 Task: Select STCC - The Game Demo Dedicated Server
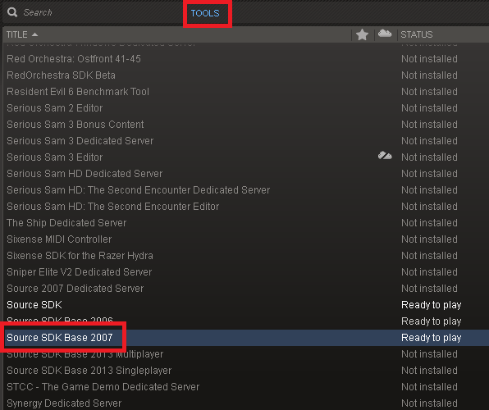tap(103, 386)
